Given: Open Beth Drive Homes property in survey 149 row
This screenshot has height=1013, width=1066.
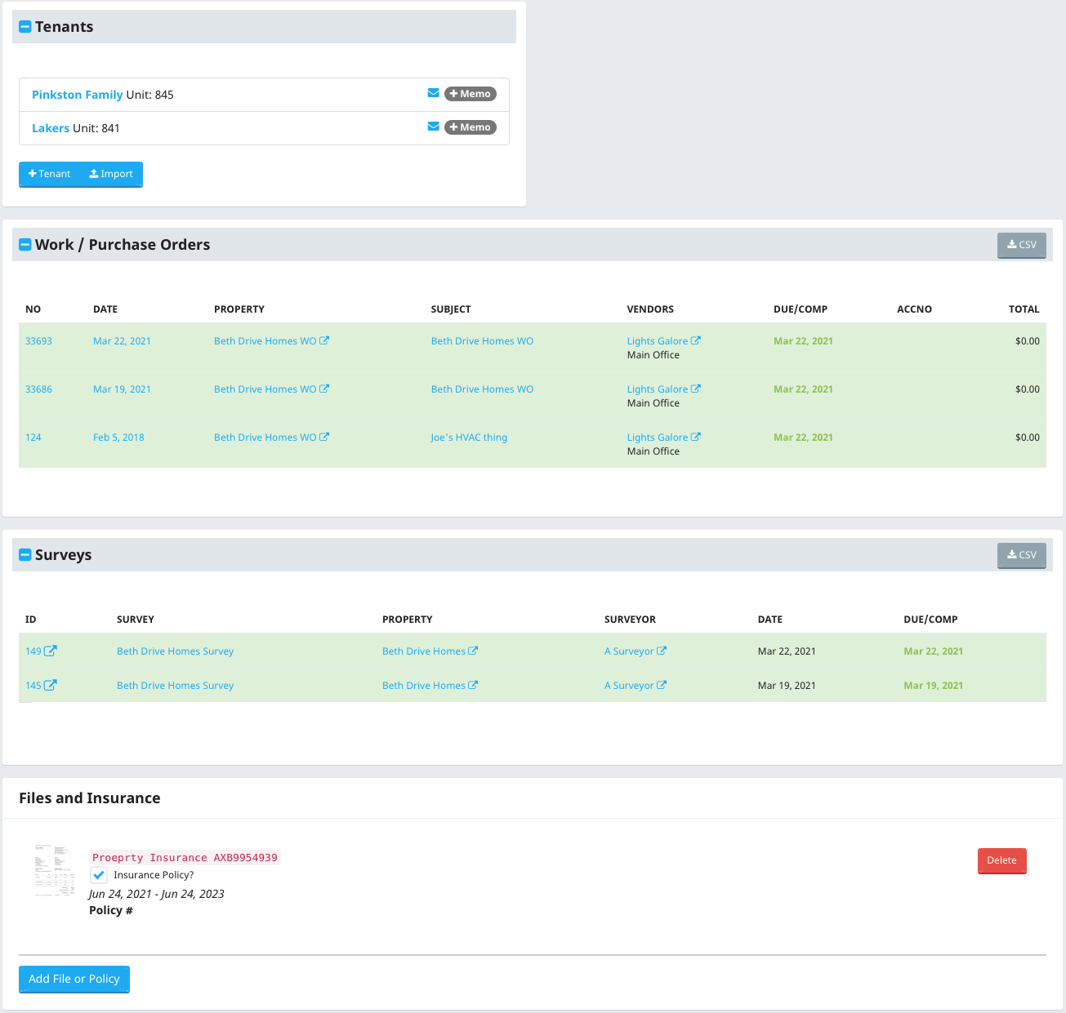Looking at the screenshot, I should pos(424,651).
